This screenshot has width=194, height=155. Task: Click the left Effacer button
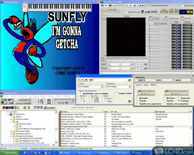[x=146, y=94]
